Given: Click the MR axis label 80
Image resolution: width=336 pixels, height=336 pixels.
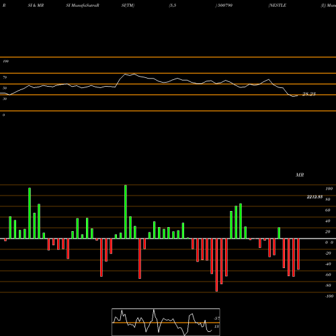Looking at the screenshot, I should click(x=328, y=200).
